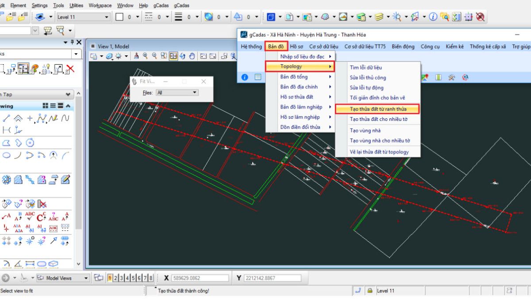Toggle the pin on the Tasks panel
This screenshot has width=531, height=299.
pos(72,42)
